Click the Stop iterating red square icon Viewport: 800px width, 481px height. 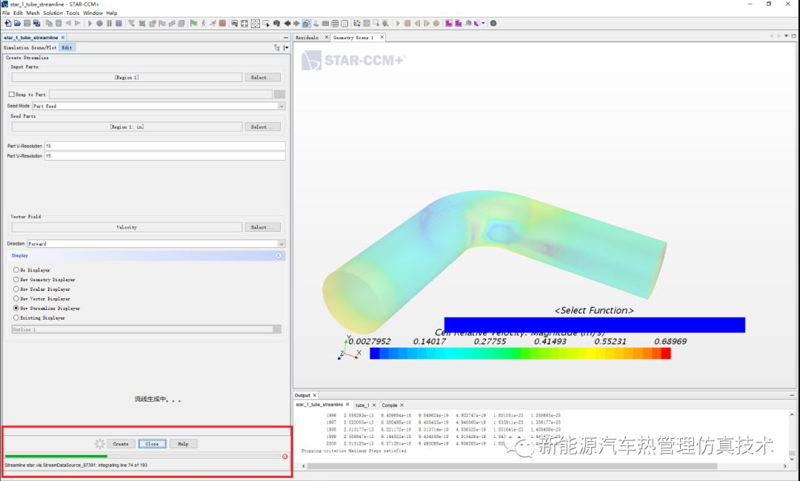click(x=222, y=23)
